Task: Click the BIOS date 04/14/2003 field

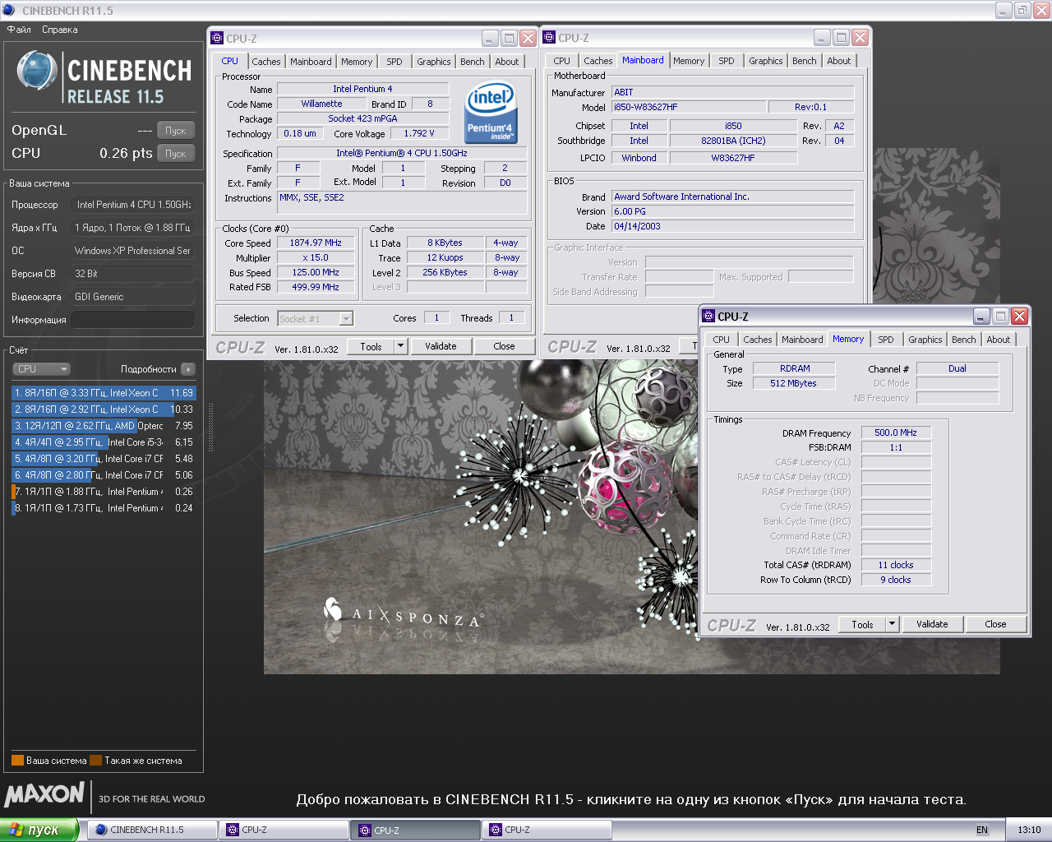Action: tap(733, 226)
